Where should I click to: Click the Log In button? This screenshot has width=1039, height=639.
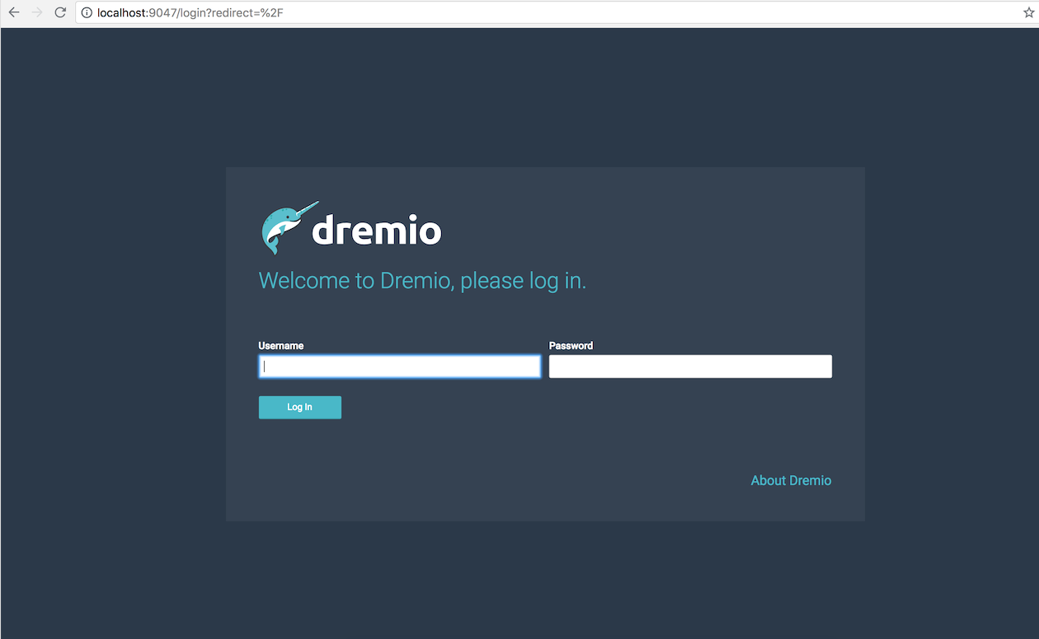click(x=300, y=408)
